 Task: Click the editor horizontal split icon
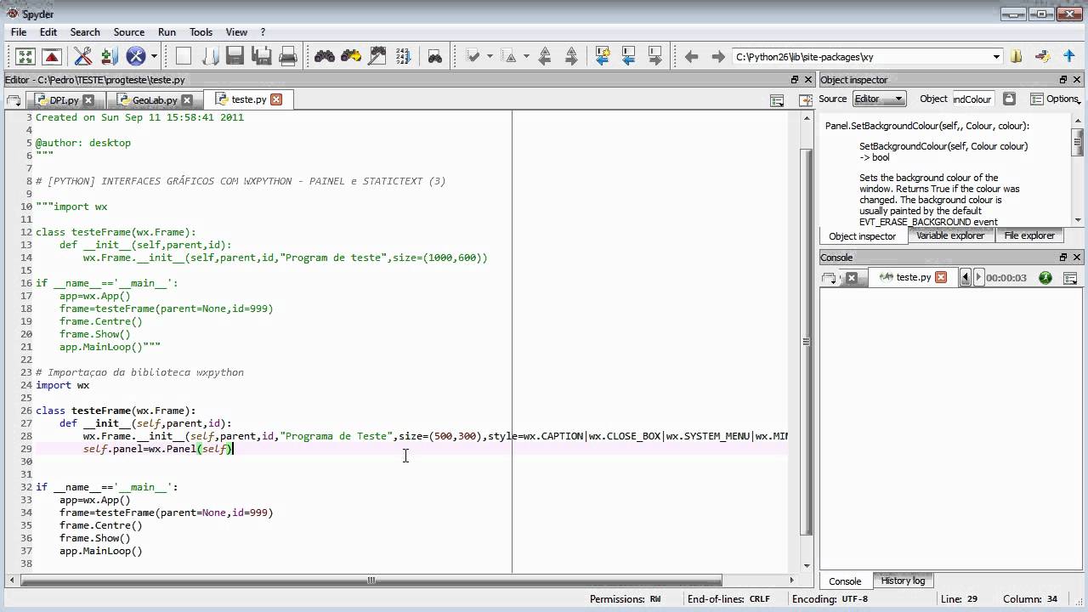(805, 100)
